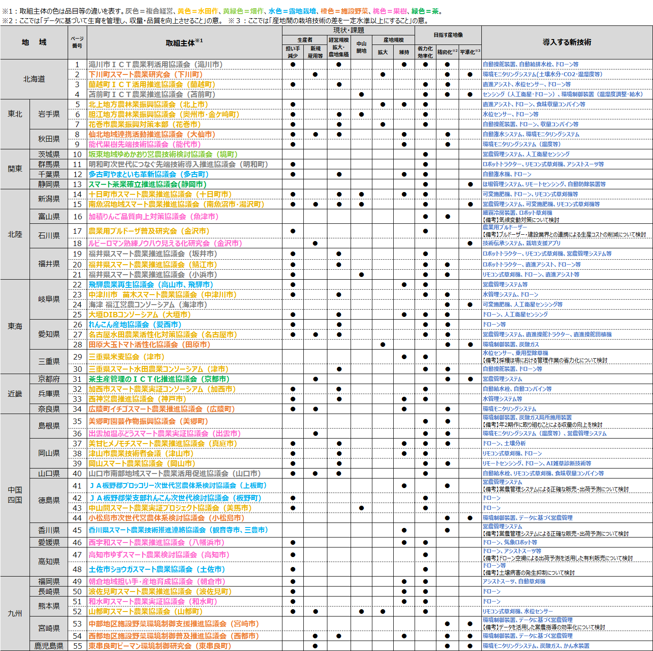Click the 九州 region cell
This screenshot has height=651, width=653.
15,613
